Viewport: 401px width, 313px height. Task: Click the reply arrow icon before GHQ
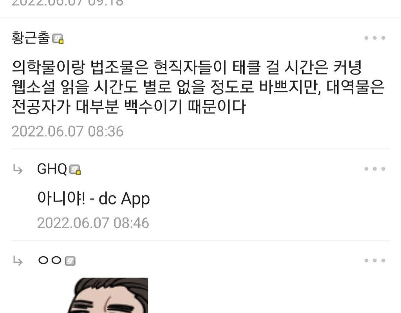click(x=18, y=169)
